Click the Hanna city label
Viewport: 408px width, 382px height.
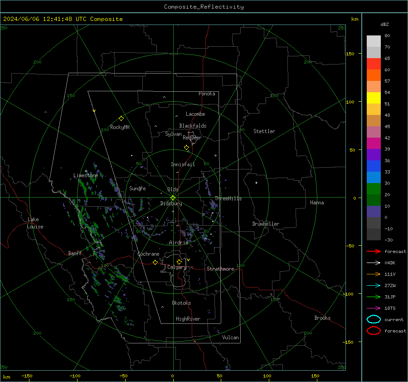[x=317, y=203]
